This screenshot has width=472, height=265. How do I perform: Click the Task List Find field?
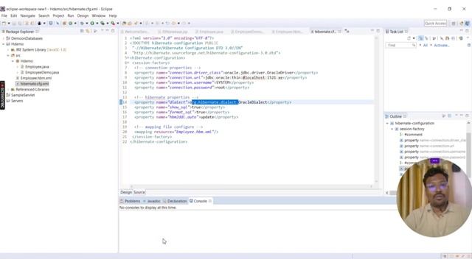pyautogui.click(x=400, y=45)
